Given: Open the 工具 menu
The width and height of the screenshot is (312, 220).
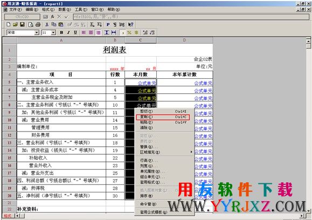Looking at the screenshot, I should pyautogui.click(x=81, y=10).
